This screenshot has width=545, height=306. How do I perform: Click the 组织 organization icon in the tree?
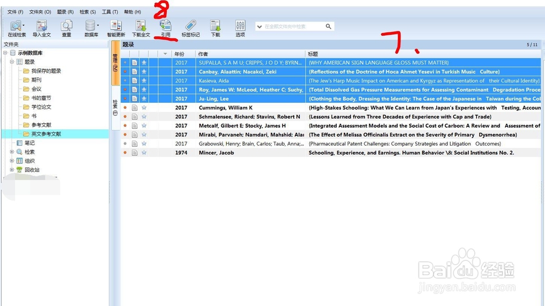[20, 161]
